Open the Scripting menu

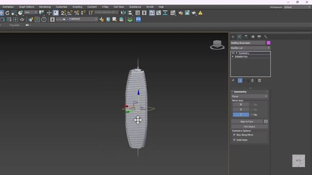tap(77, 7)
